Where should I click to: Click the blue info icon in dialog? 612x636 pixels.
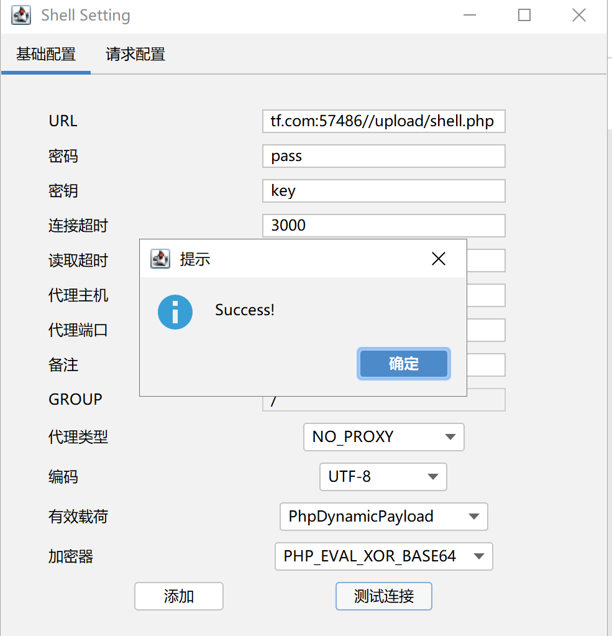click(x=175, y=312)
